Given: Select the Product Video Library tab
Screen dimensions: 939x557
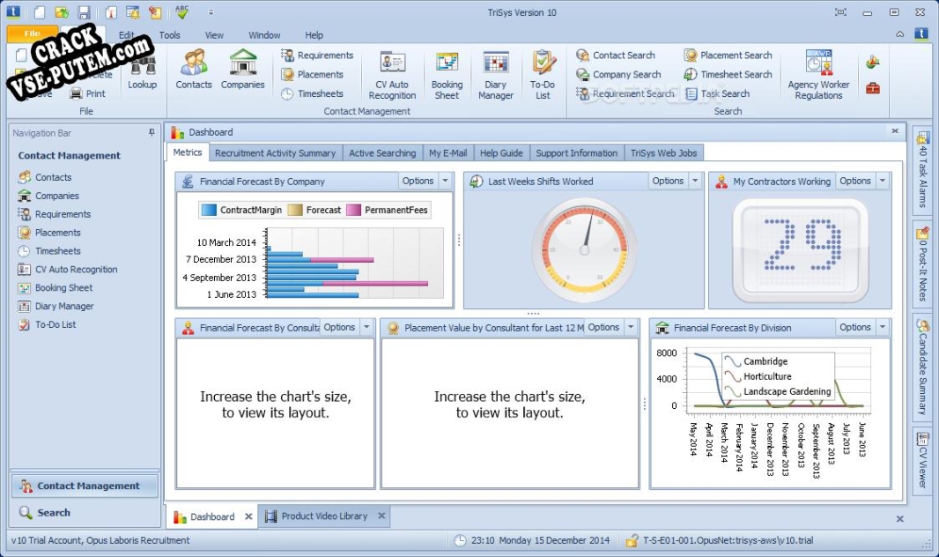Looking at the screenshot, I should (323, 516).
